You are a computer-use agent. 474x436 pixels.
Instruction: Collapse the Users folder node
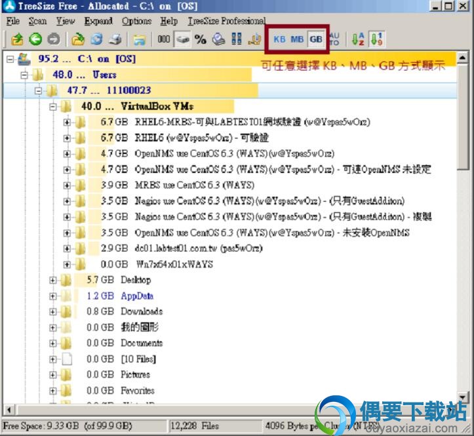(x=24, y=75)
